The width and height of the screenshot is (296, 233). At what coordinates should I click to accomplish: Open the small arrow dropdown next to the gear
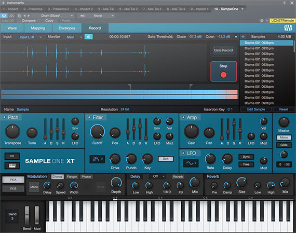point(267,21)
